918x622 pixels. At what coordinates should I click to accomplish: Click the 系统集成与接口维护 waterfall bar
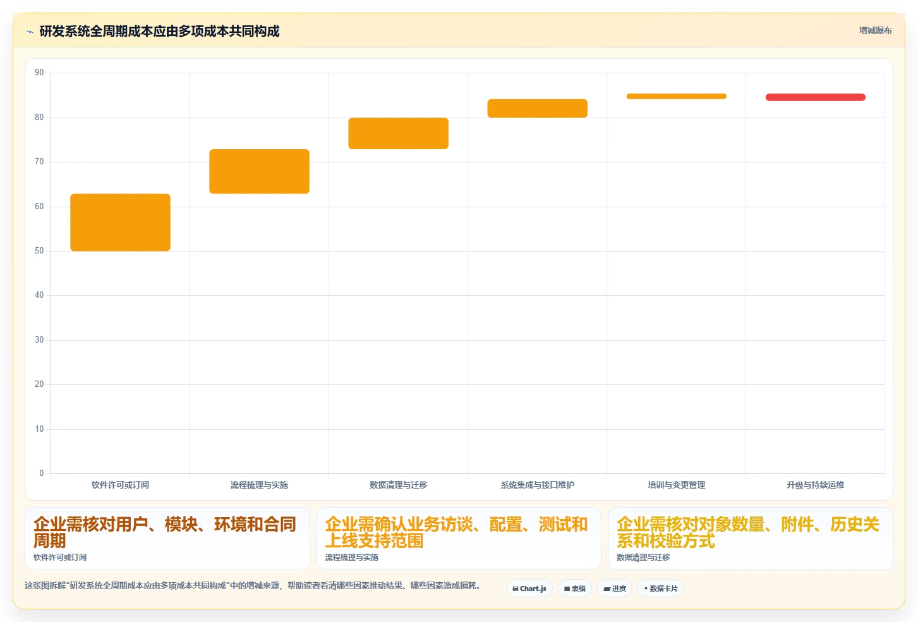537,108
